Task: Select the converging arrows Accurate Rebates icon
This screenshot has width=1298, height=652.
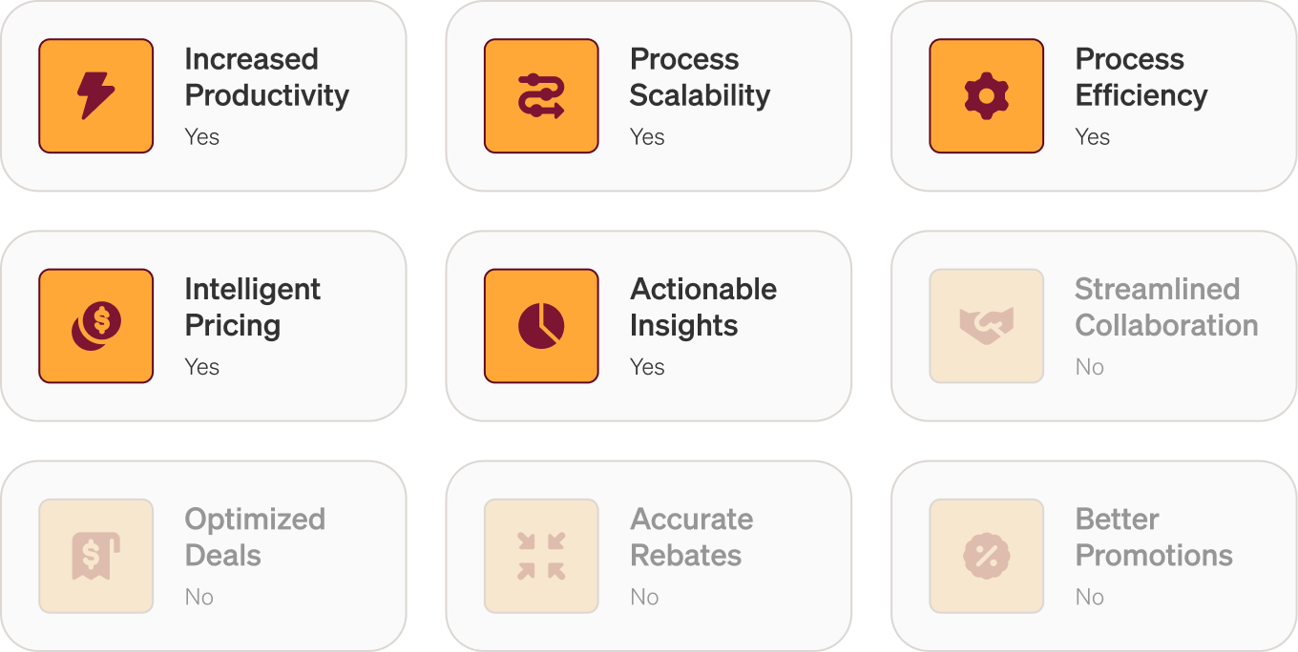Action: 541,557
